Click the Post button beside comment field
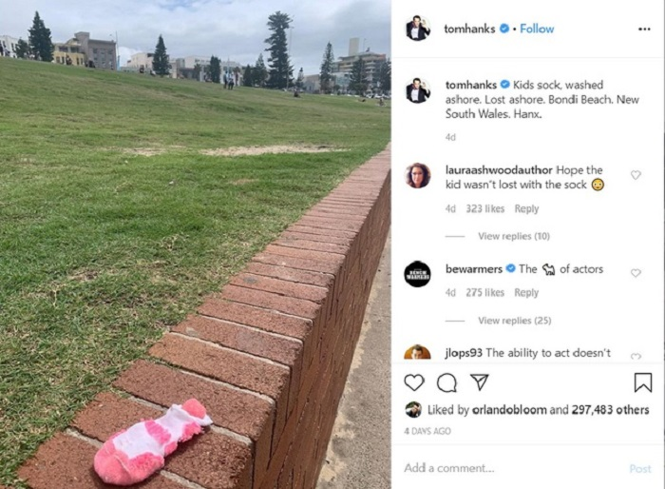This screenshot has height=489, width=665. point(640,469)
